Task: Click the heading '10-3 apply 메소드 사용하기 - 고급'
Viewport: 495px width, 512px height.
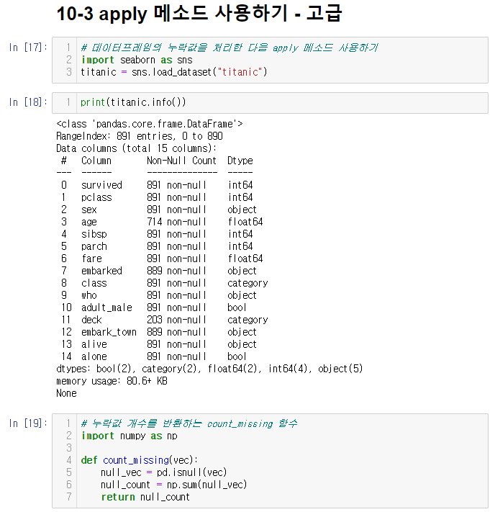Action: [199, 14]
